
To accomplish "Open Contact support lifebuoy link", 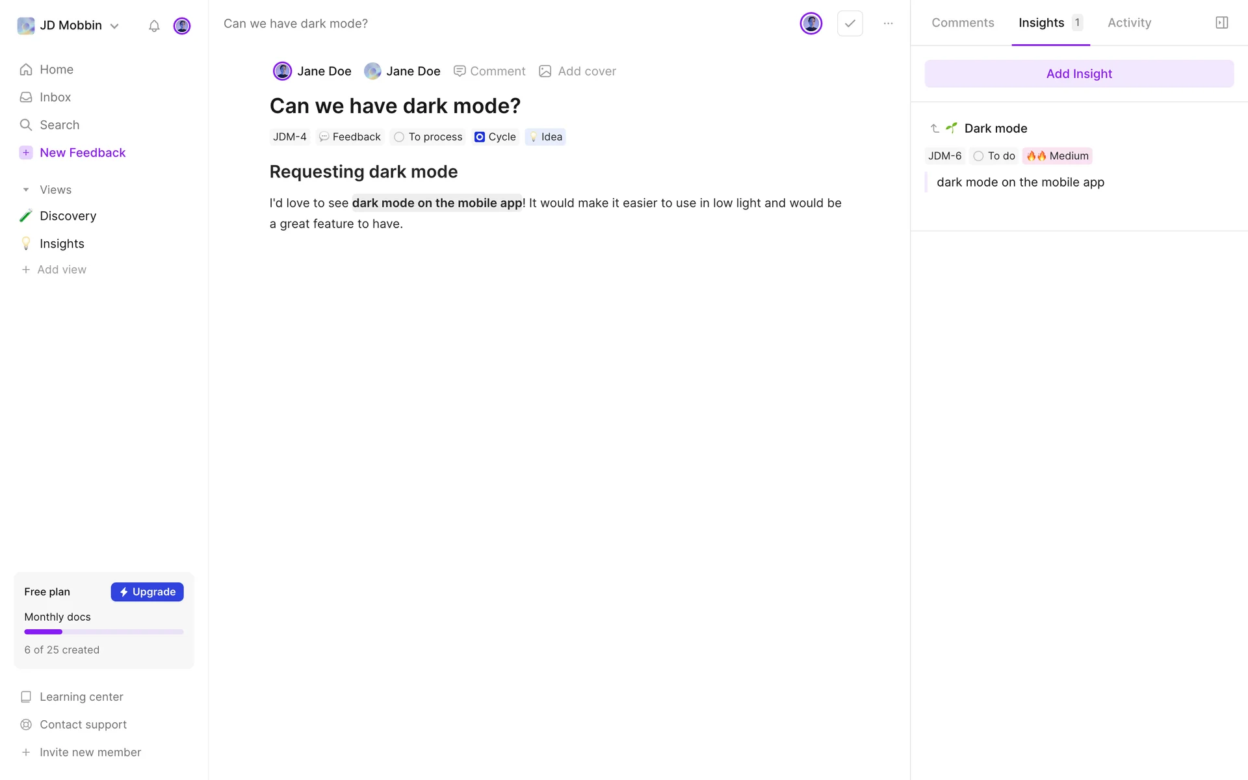I will pos(83,724).
